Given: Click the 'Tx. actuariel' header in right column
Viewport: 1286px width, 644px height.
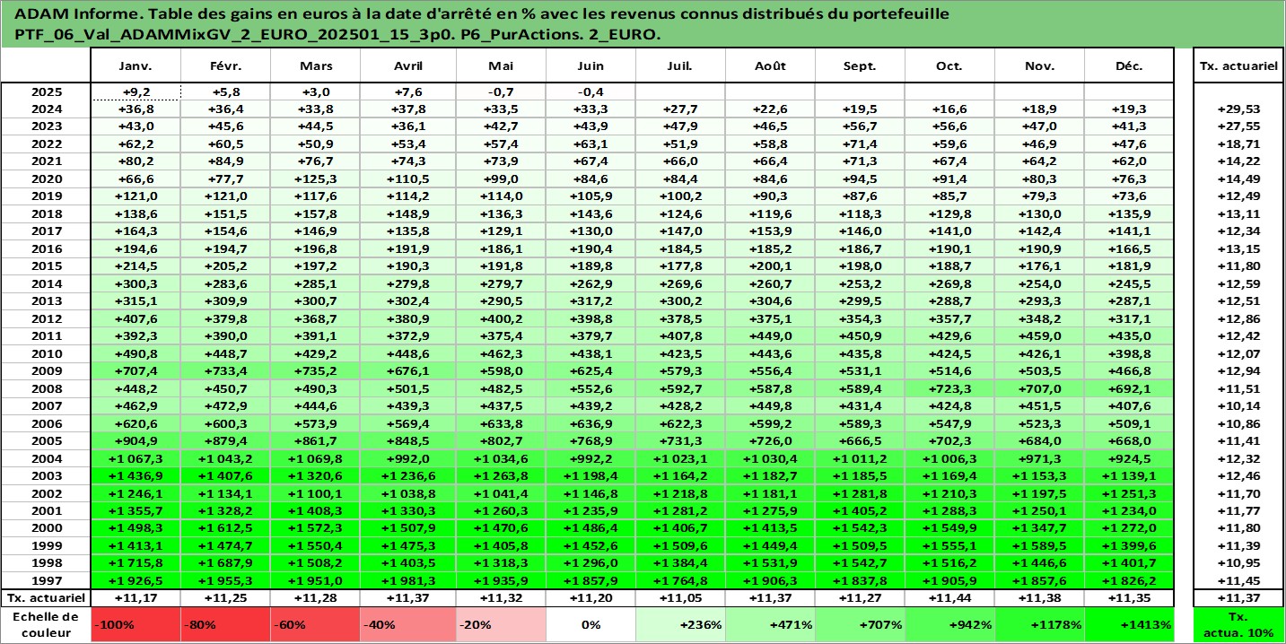Looking at the screenshot, I should point(1238,66).
